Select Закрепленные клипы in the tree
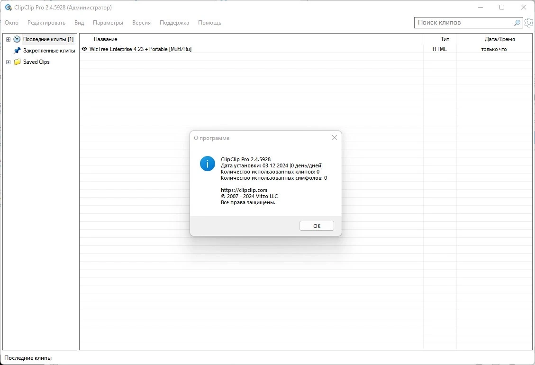The width and height of the screenshot is (535, 365). (x=49, y=51)
